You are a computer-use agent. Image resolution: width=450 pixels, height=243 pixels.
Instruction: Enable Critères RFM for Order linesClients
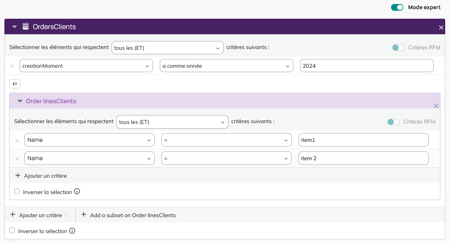point(393,122)
